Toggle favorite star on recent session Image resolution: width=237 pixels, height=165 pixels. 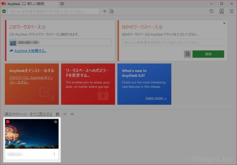pos(56,122)
